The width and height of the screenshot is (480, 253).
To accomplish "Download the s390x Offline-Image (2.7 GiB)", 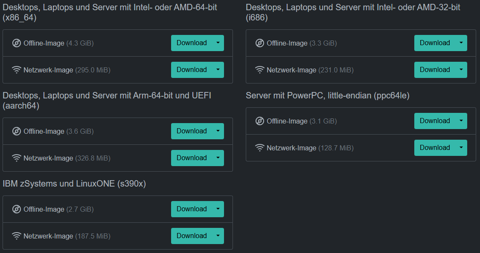I will 192,209.
